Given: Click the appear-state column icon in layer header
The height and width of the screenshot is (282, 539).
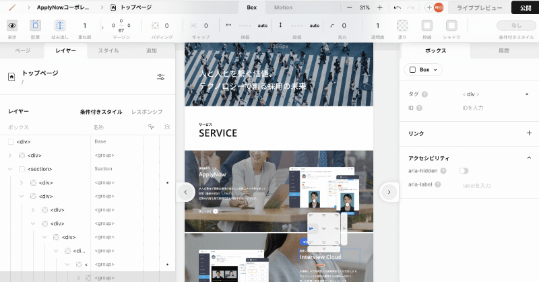Looking at the screenshot, I should [167, 127].
